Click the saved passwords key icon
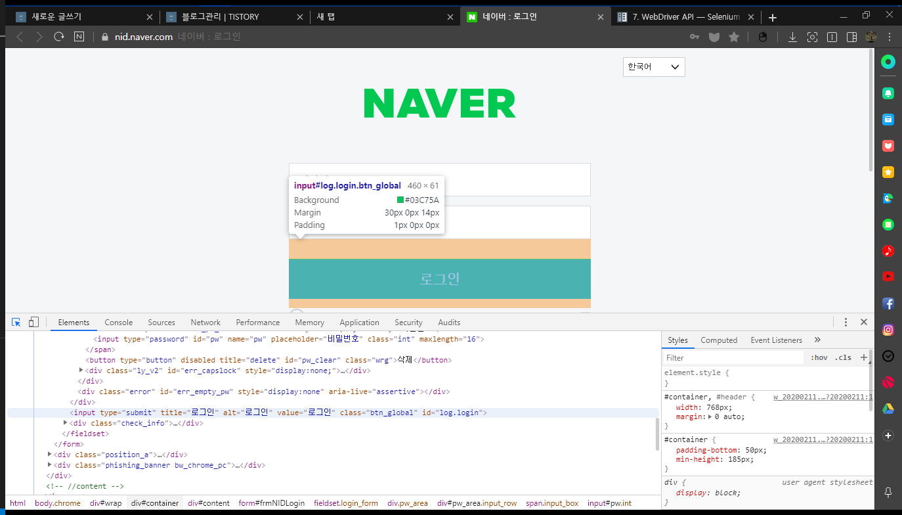 tap(695, 37)
